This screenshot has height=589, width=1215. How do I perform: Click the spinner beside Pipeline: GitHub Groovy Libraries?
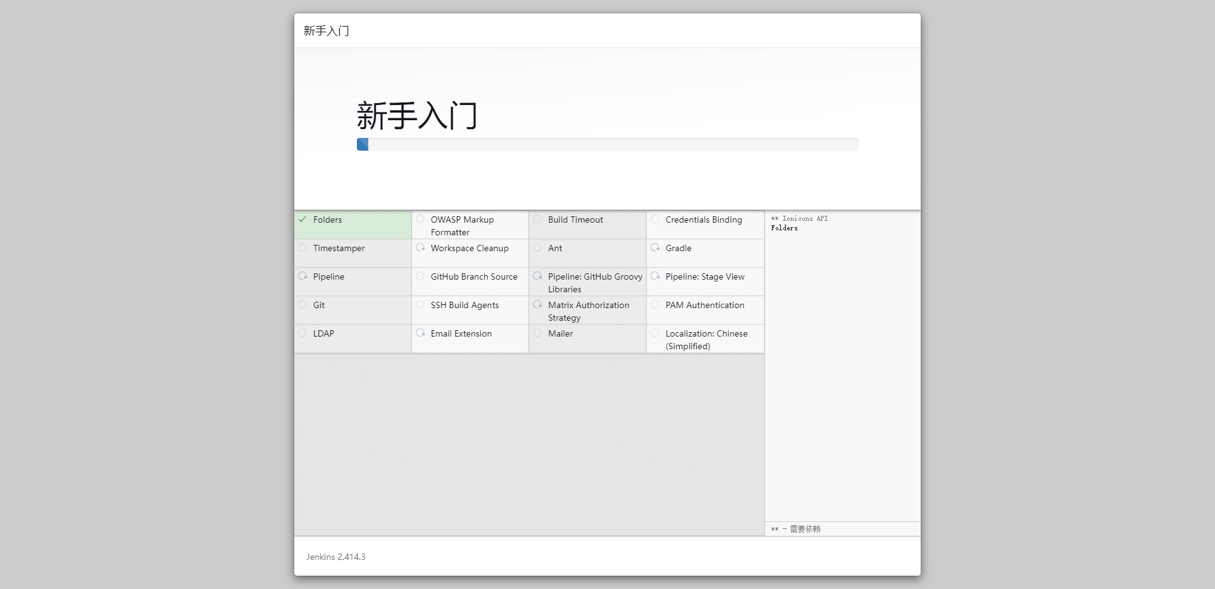537,276
